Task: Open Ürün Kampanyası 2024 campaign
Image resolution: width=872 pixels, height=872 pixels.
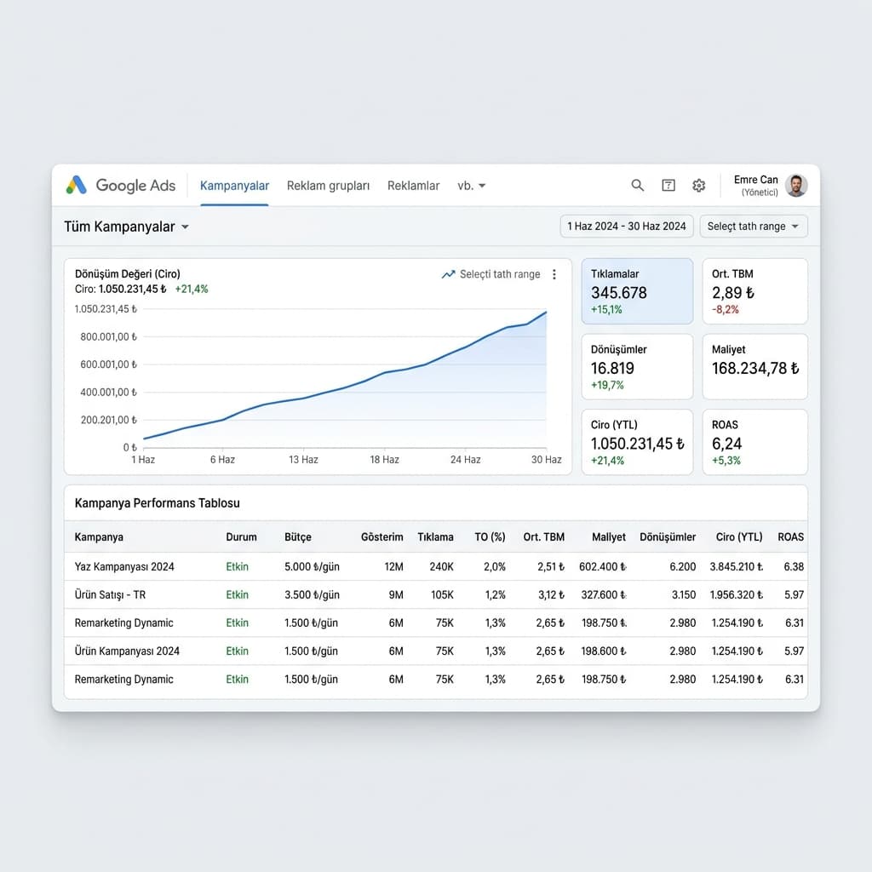Action: point(127,651)
